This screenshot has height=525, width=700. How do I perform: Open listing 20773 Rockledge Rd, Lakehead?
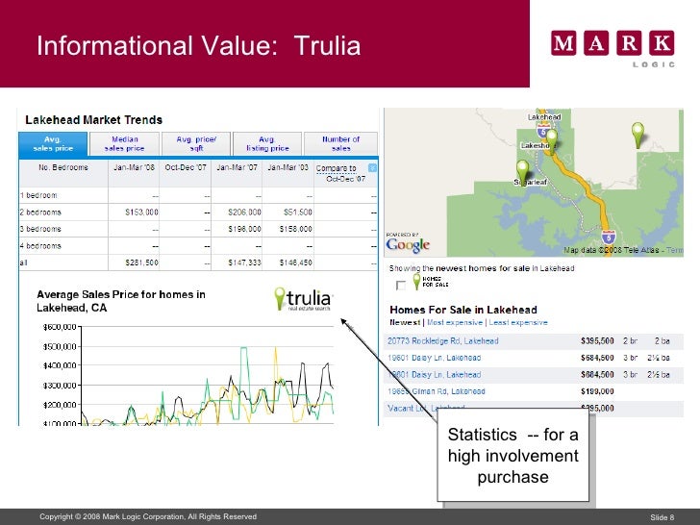click(443, 341)
